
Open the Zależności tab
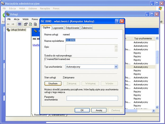tap(87, 28)
